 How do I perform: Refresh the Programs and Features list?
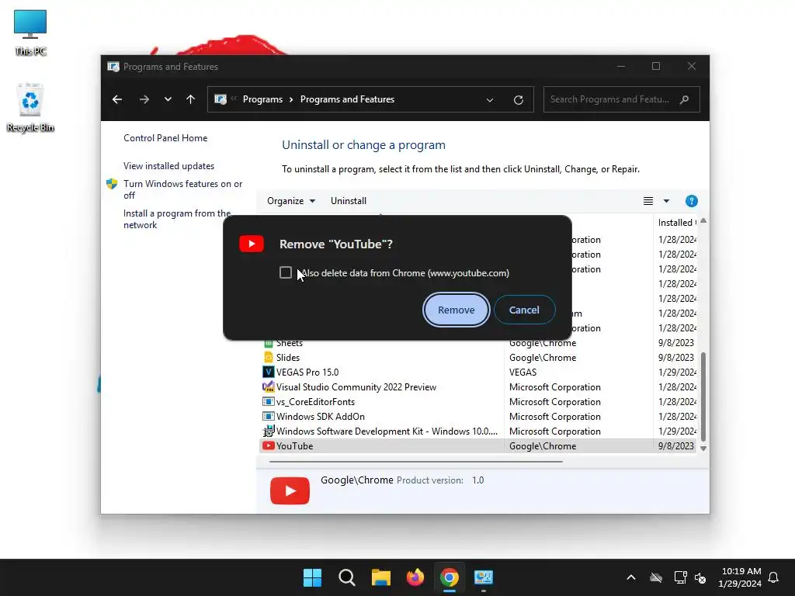[518, 100]
